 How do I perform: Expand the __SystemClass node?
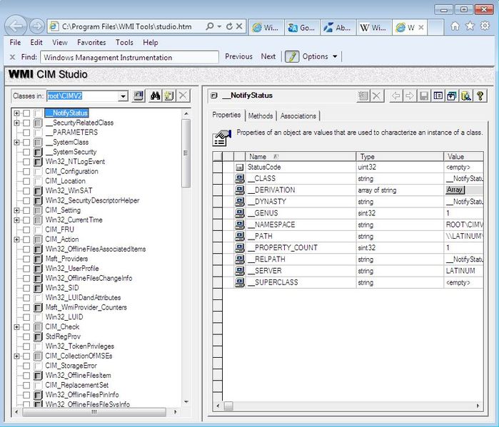click(16, 143)
